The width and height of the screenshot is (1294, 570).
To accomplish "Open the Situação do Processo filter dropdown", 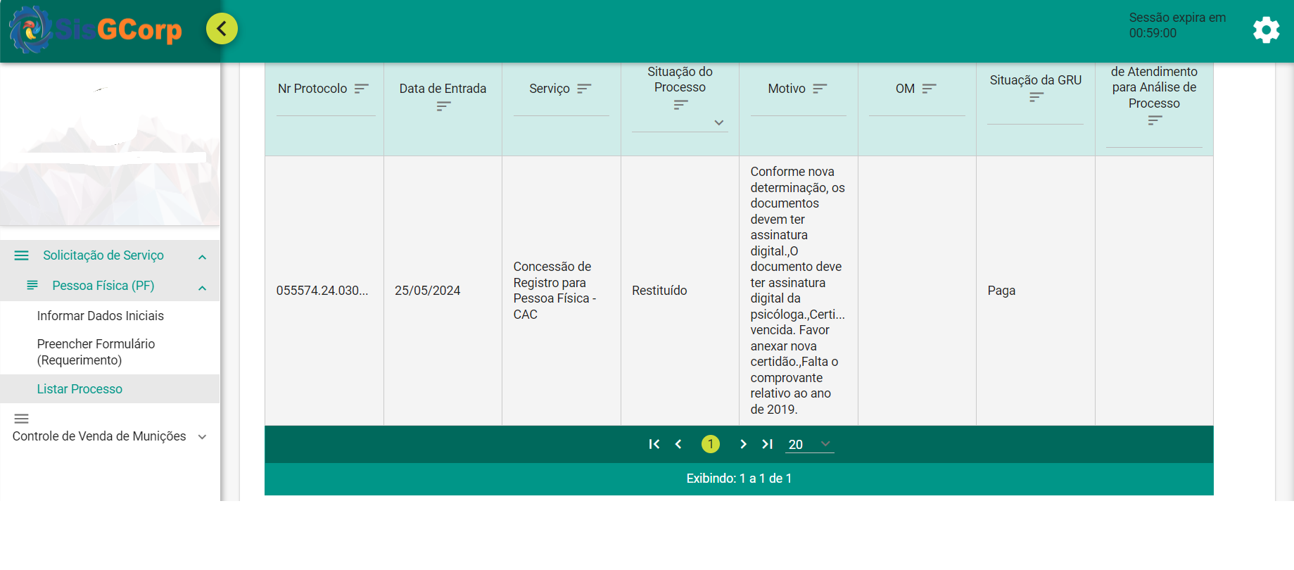I will (719, 122).
